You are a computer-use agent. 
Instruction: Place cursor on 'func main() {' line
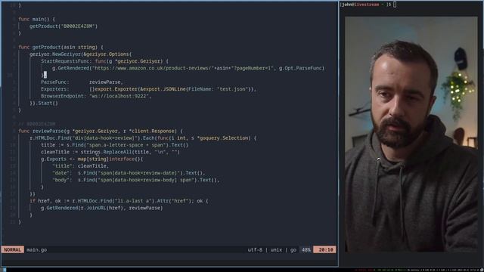point(37,19)
